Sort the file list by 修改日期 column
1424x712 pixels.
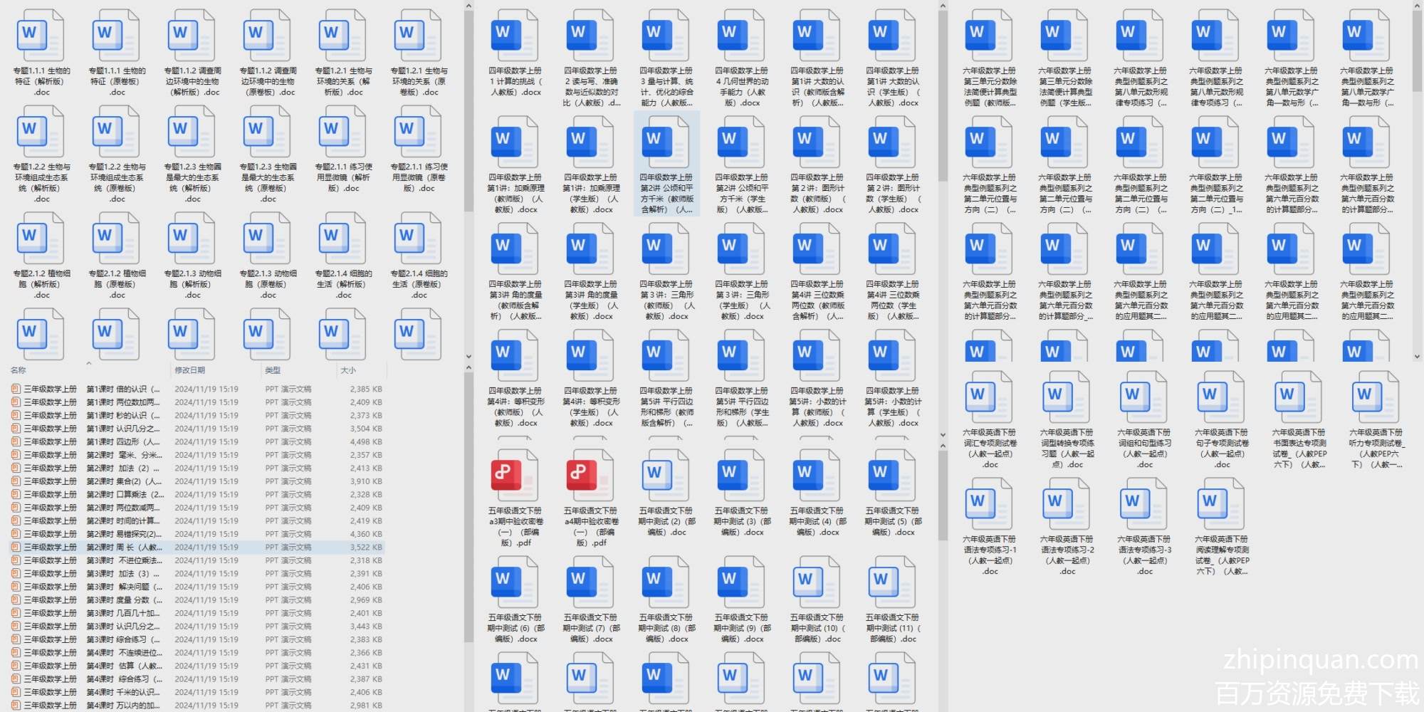tap(190, 370)
